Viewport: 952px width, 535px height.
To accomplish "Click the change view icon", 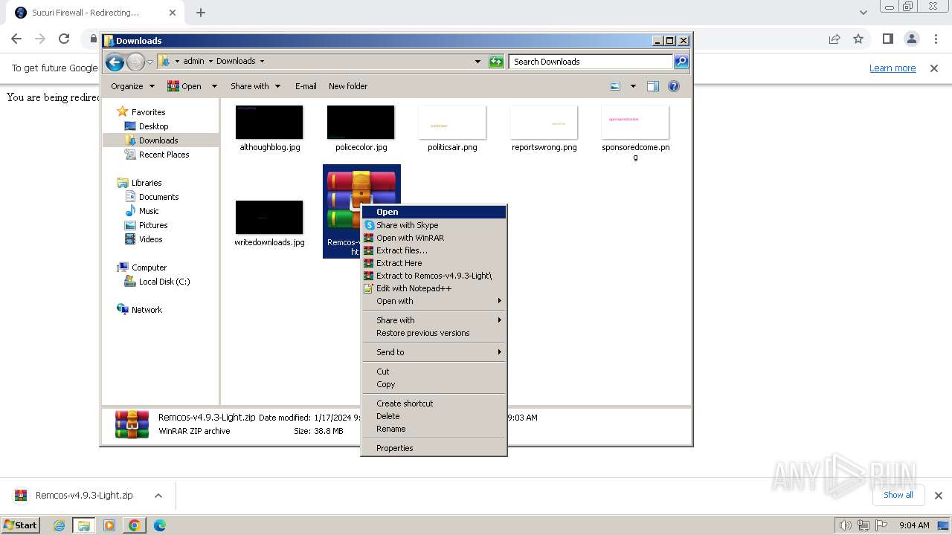I will click(x=615, y=86).
